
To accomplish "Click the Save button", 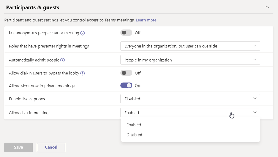I will pos(18,147).
